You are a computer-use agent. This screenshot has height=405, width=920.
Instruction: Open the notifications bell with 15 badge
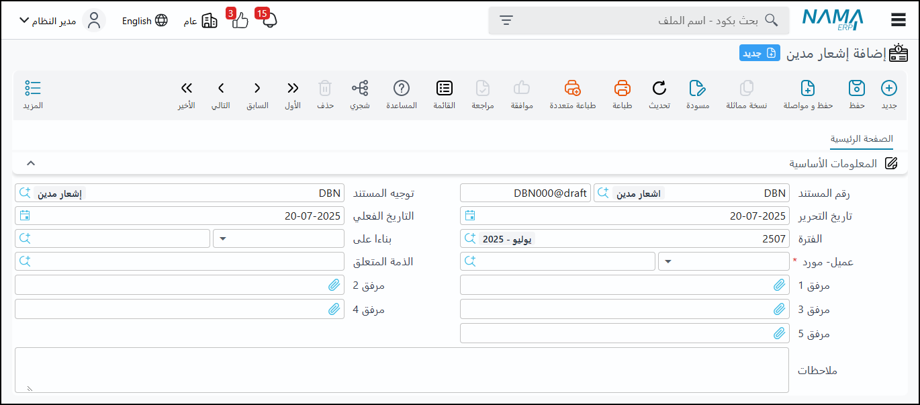(269, 20)
